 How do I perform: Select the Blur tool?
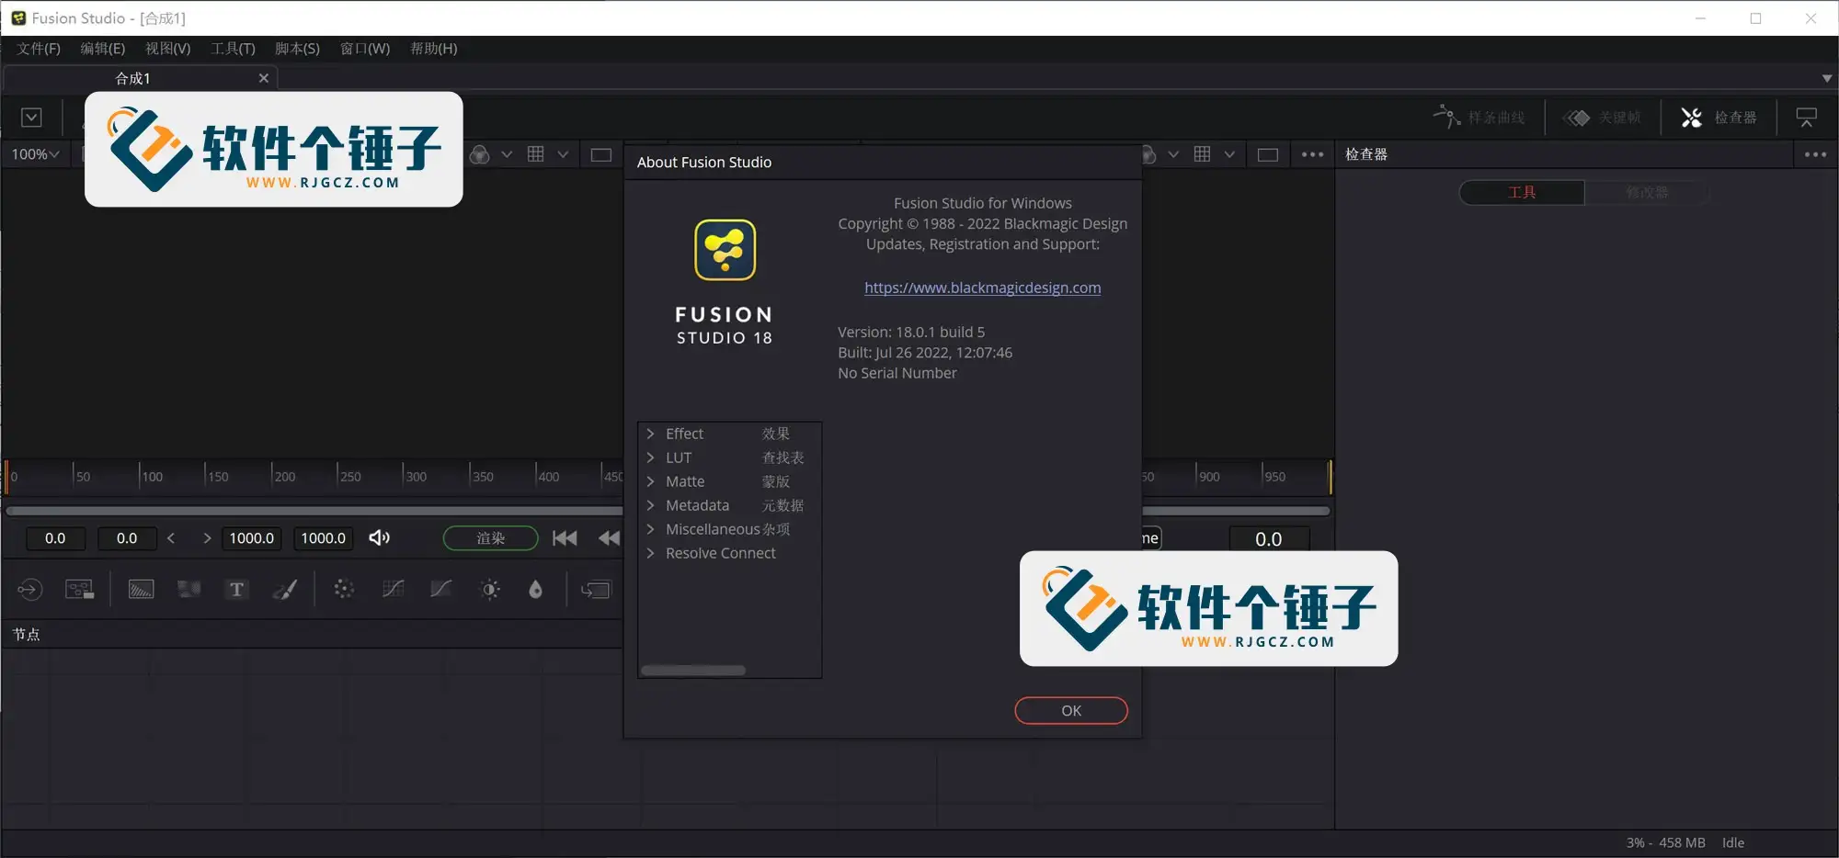535,589
